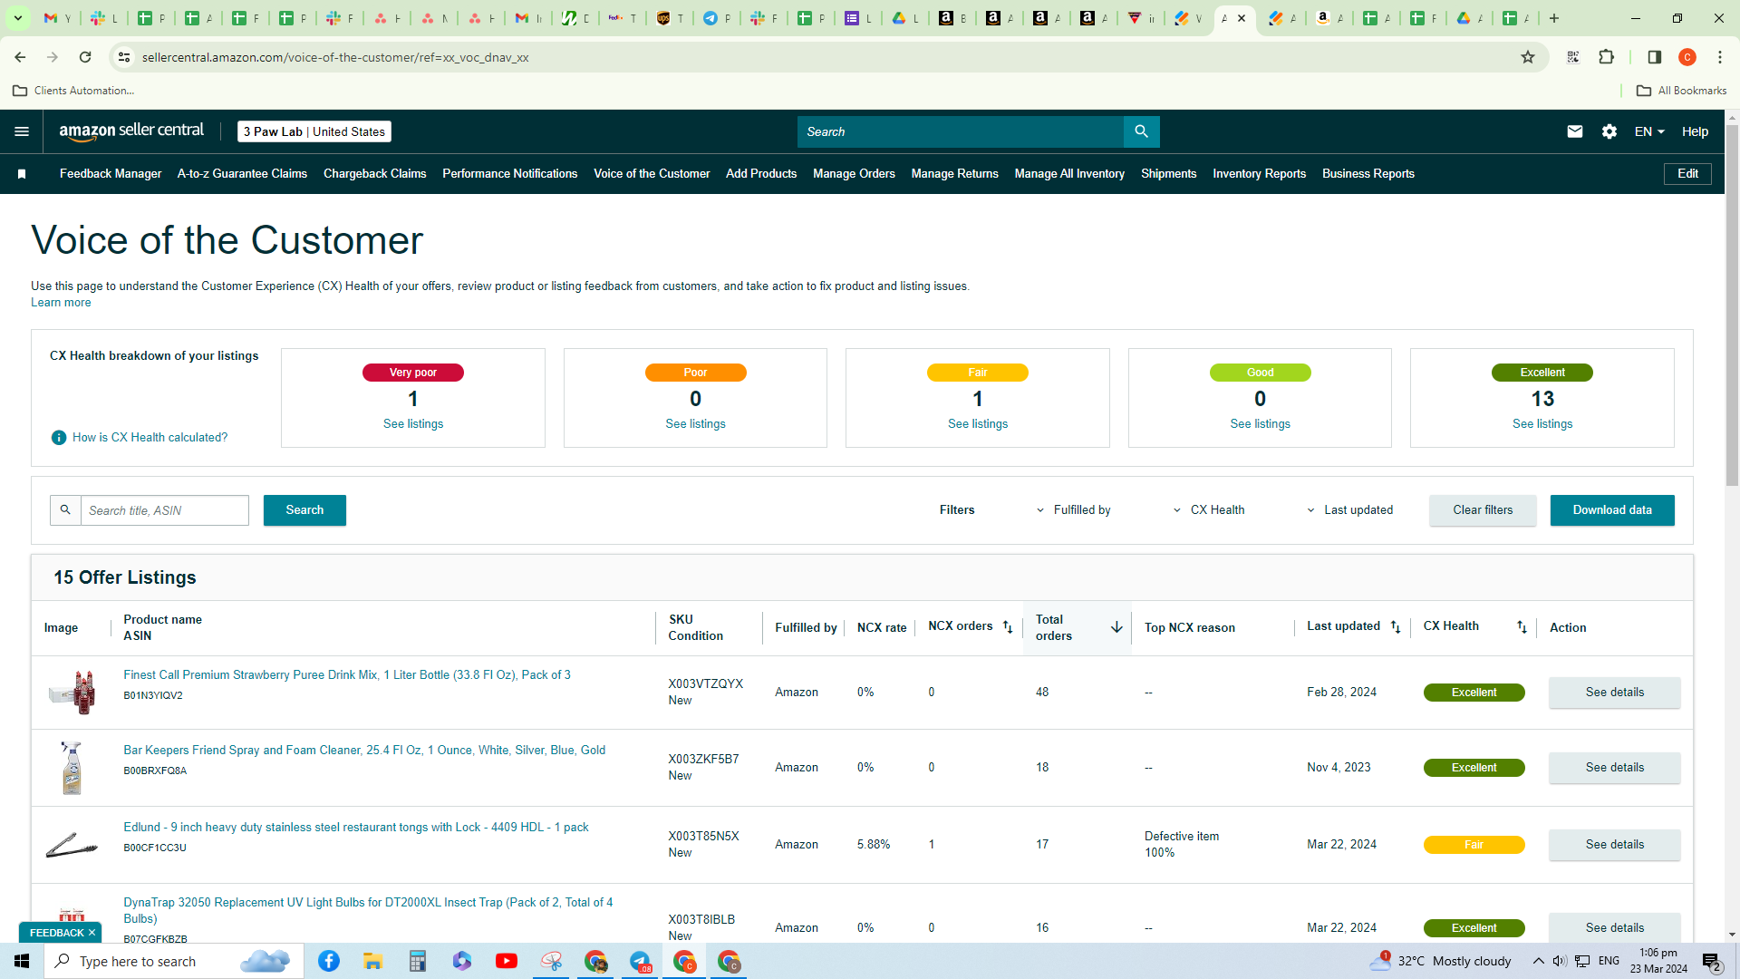The width and height of the screenshot is (1740, 979).
Task: Expand the Fulfilled by filter dropdown
Action: pos(1074,510)
